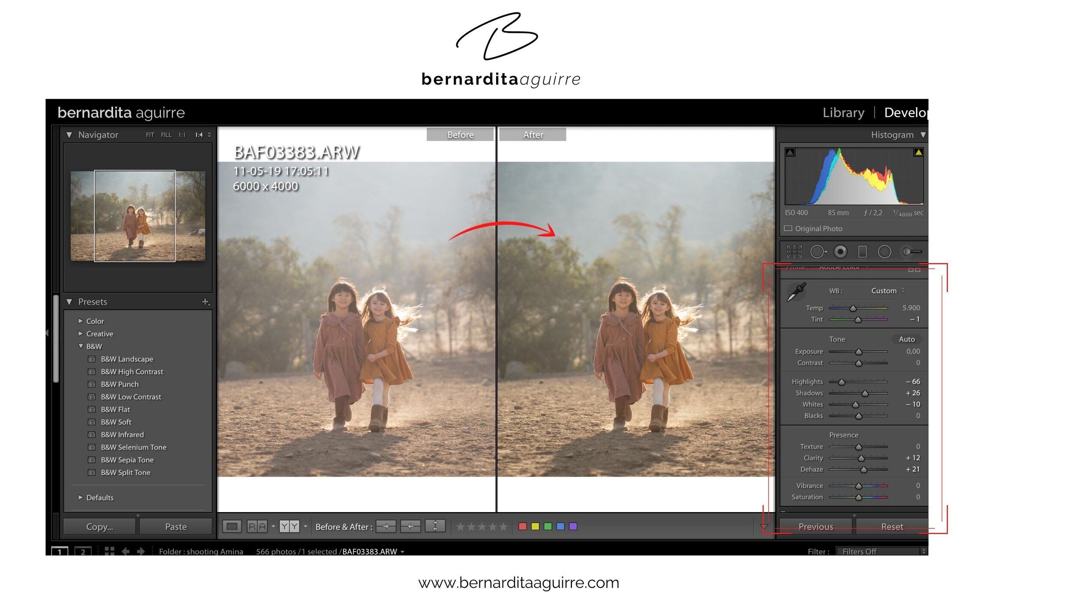Select the Graduated Filter tool
1071x602 pixels.
tap(862, 252)
